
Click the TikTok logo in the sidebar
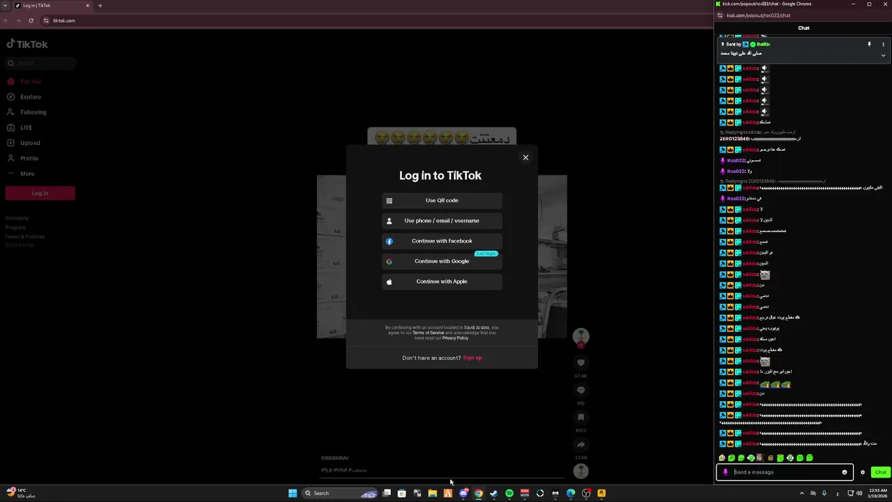pyautogui.click(x=27, y=44)
